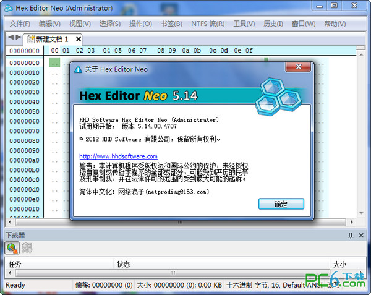The image size is (371, 295).
Task: Open the NTFS 流(R) menu
Action: [x=208, y=24]
